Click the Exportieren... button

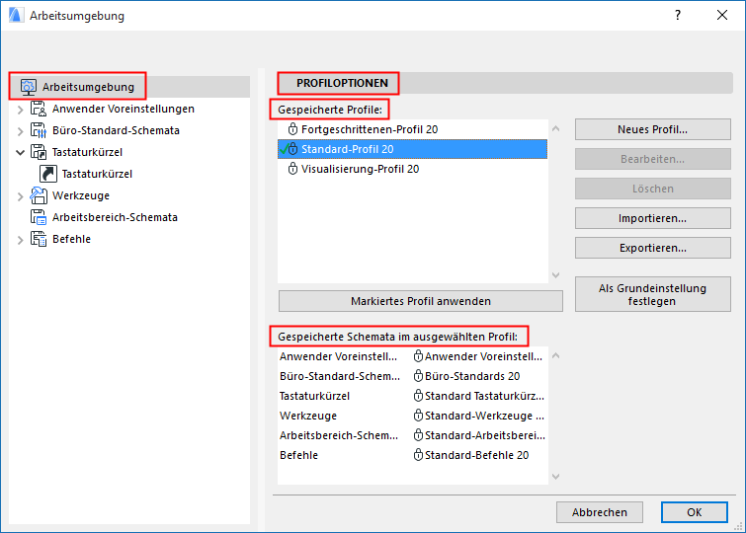point(652,248)
